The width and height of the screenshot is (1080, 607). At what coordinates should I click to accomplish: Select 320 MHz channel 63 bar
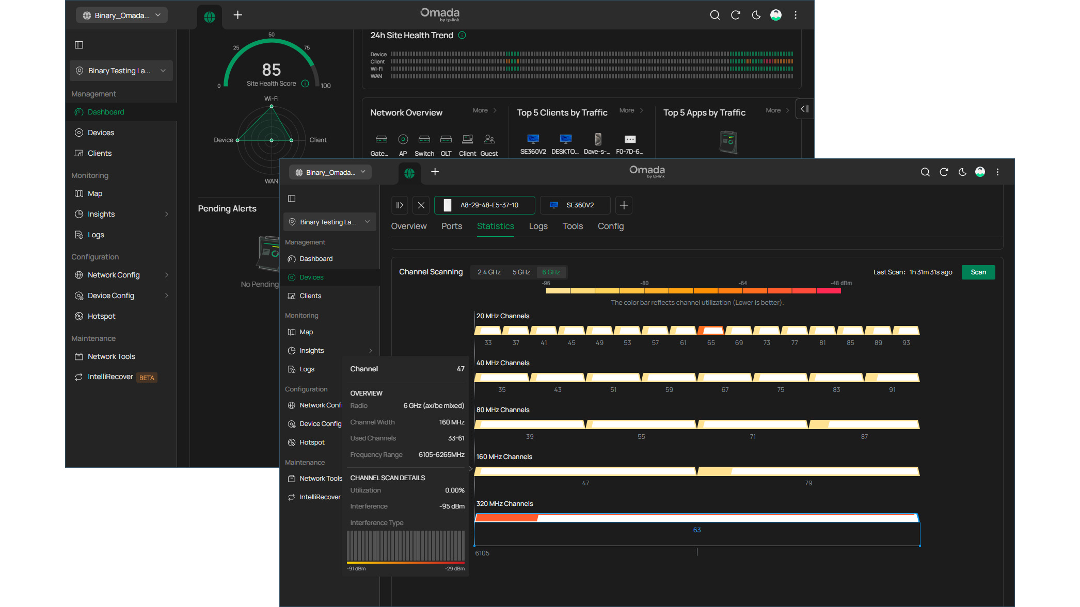(x=697, y=518)
